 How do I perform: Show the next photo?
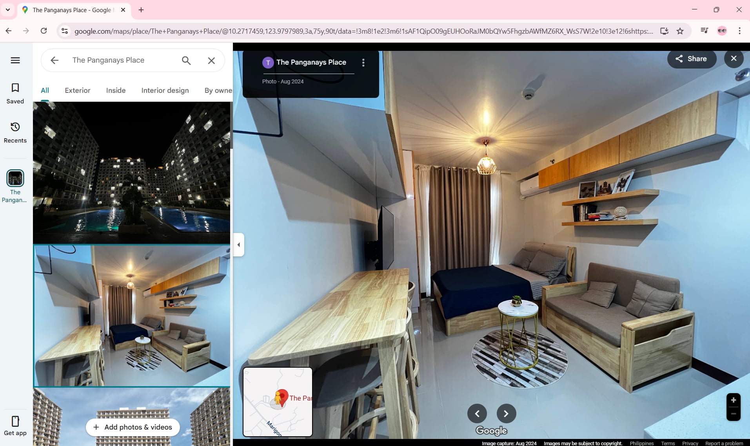coord(506,413)
